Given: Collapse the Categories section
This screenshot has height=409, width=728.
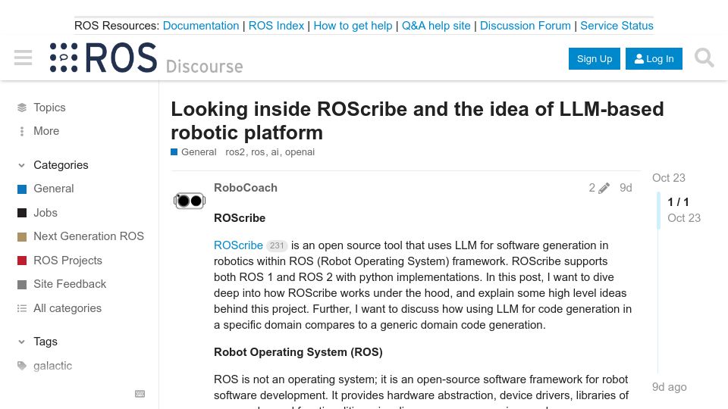Looking at the screenshot, I should pyautogui.click(x=21, y=165).
